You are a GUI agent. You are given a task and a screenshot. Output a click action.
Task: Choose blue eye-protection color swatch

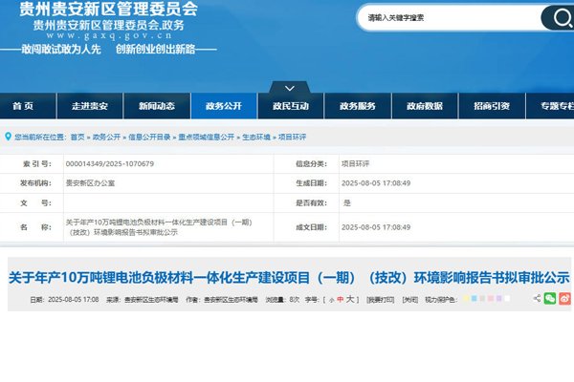(x=475, y=299)
